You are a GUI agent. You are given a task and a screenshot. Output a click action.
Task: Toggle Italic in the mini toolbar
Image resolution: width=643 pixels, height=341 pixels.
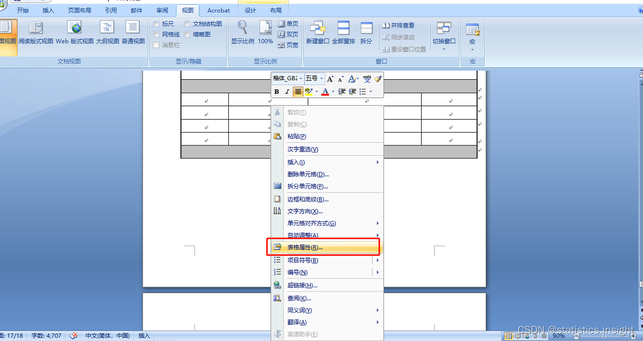(x=287, y=92)
